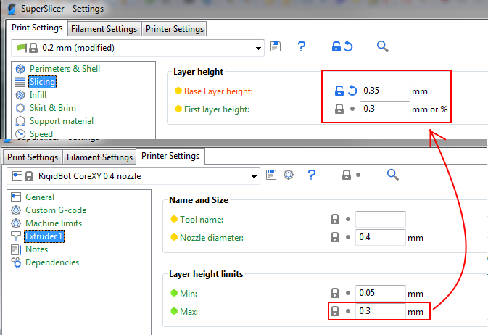Open the search magnifier in print settings toolbar
Image resolution: width=488 pixels, height=335 pixels.
pos(382,46)
